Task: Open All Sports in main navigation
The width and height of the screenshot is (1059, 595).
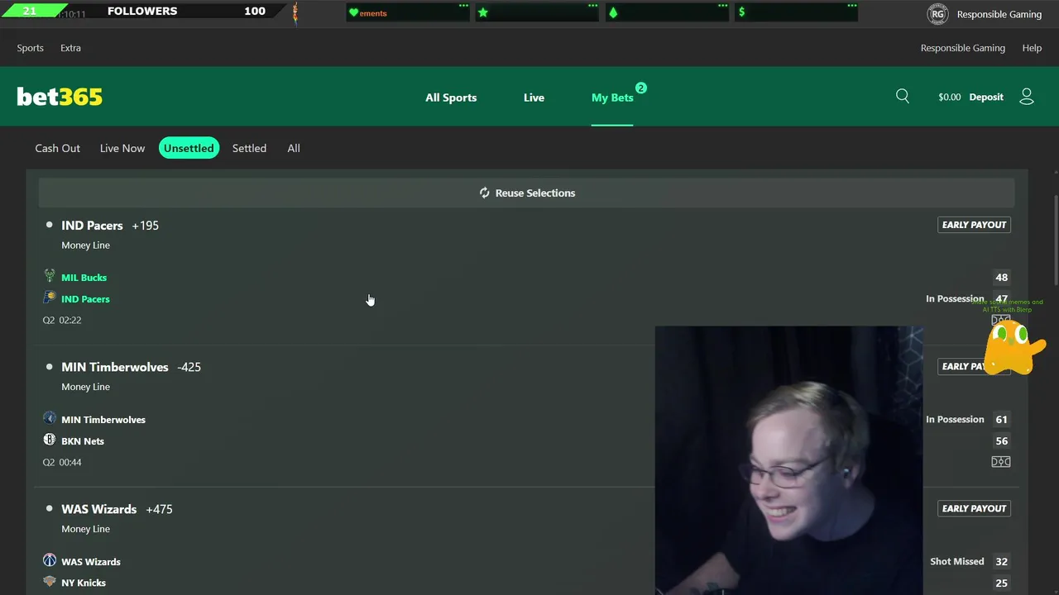Action: pyautogui.click(x=451, y=98)
